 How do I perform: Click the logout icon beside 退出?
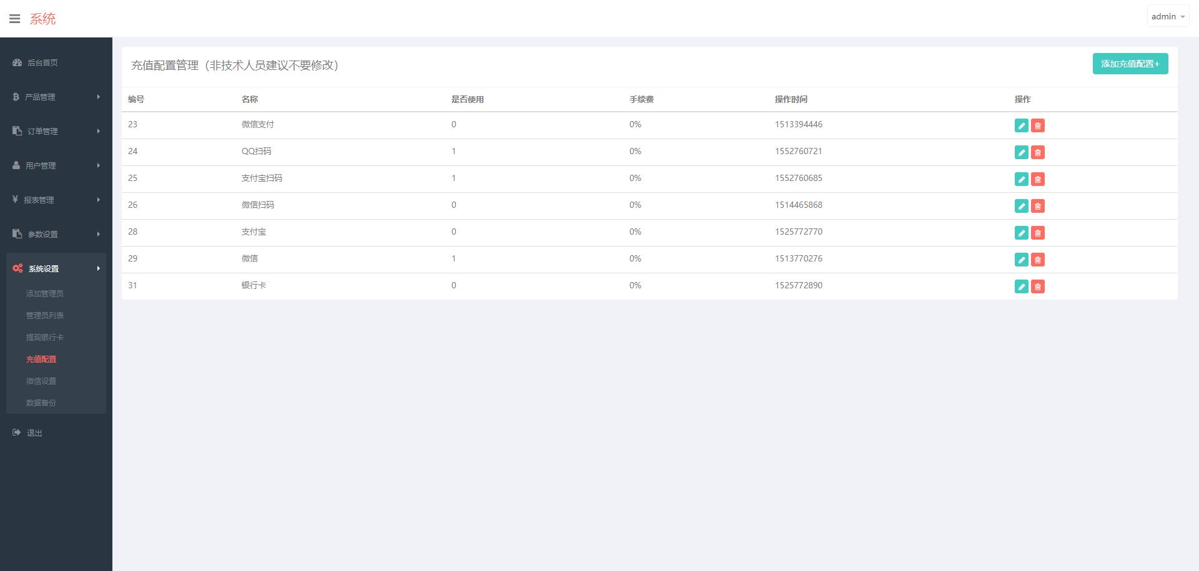coord(17,432)
